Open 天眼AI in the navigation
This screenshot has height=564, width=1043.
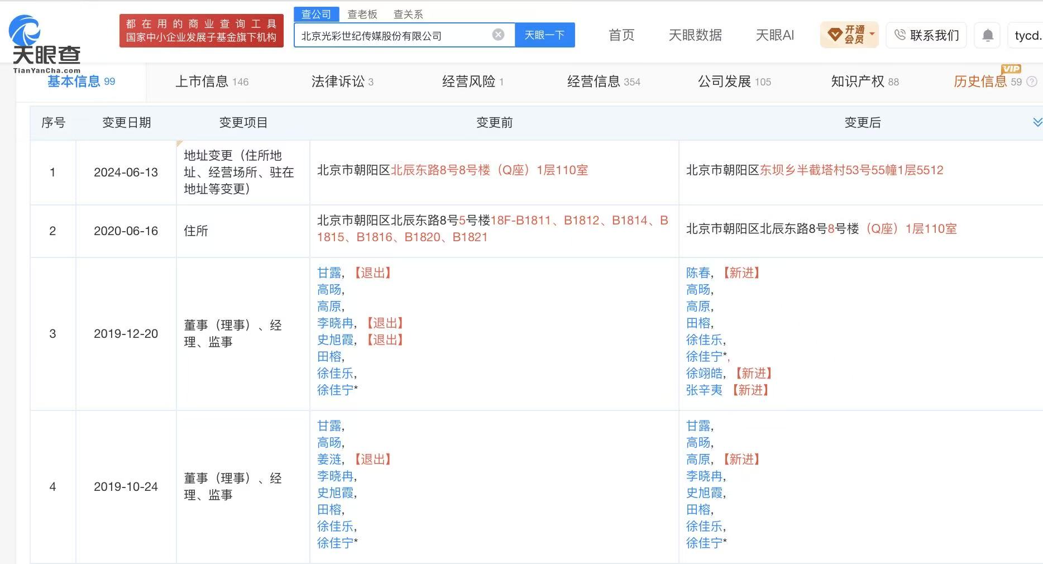click(x=774, y=36)
